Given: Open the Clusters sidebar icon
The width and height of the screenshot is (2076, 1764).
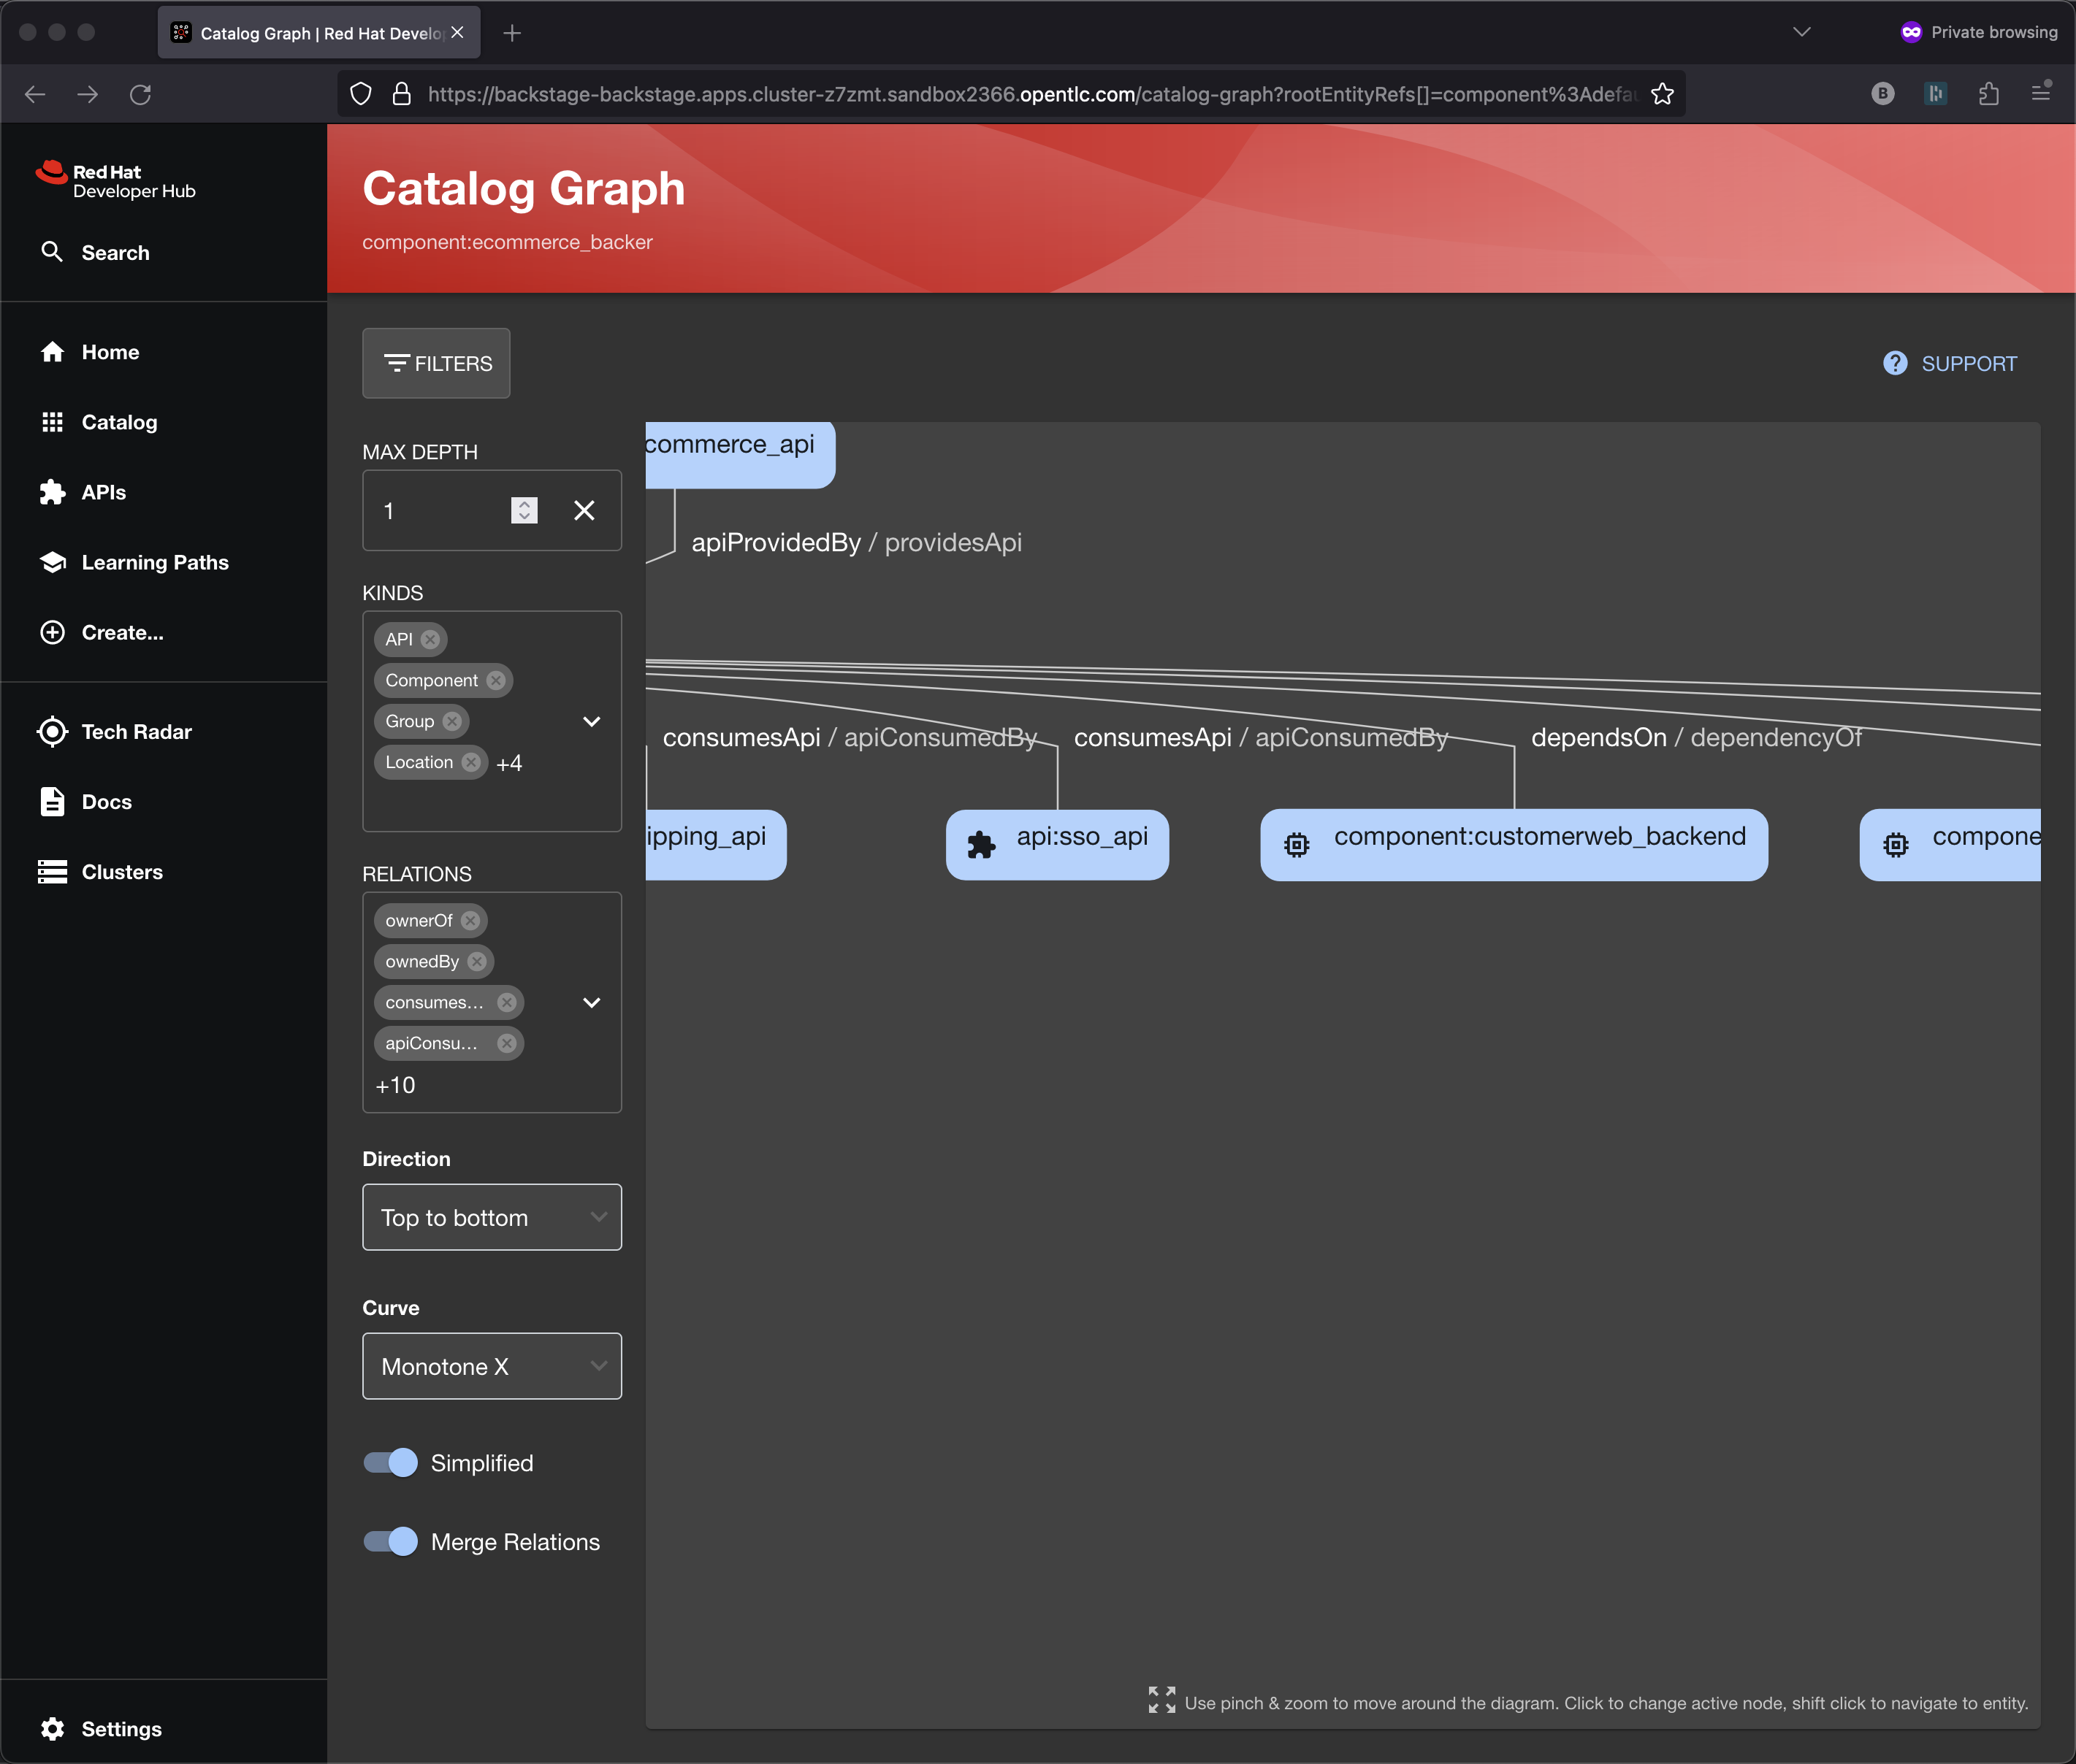Looking at the screenshot, I should click(52, 872).
